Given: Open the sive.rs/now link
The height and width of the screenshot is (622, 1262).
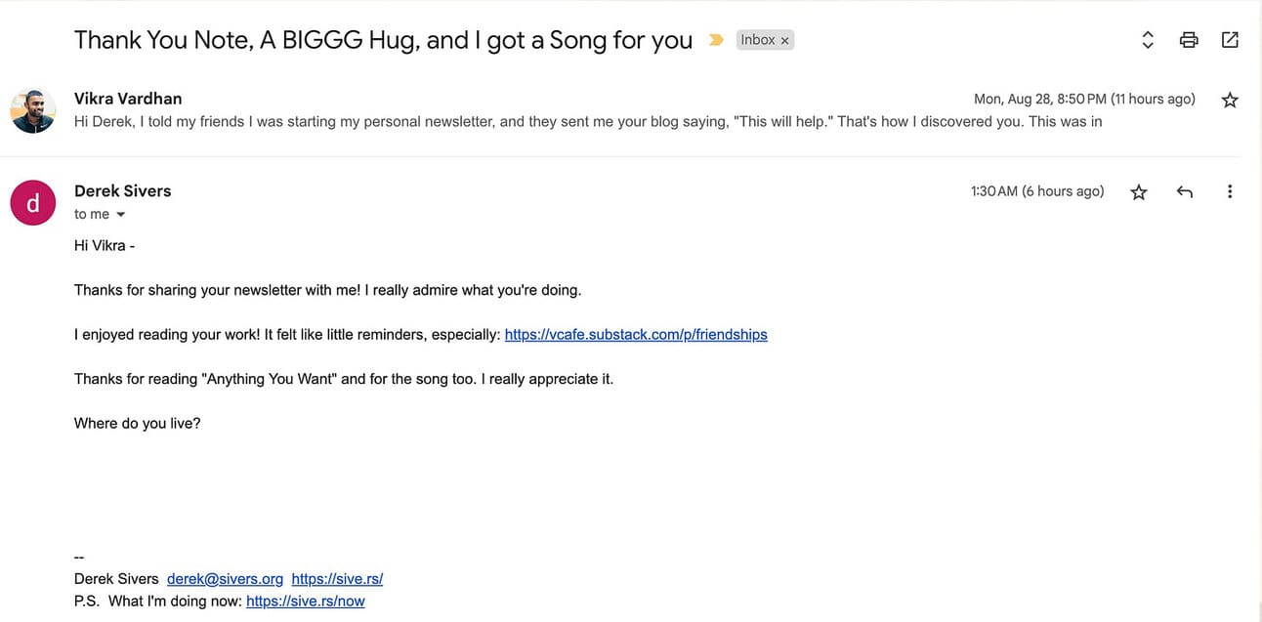Looking at the screenshot, I should coord(306,601).
